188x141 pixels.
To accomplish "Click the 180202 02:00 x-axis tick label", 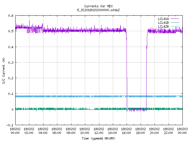I will 29,131.
